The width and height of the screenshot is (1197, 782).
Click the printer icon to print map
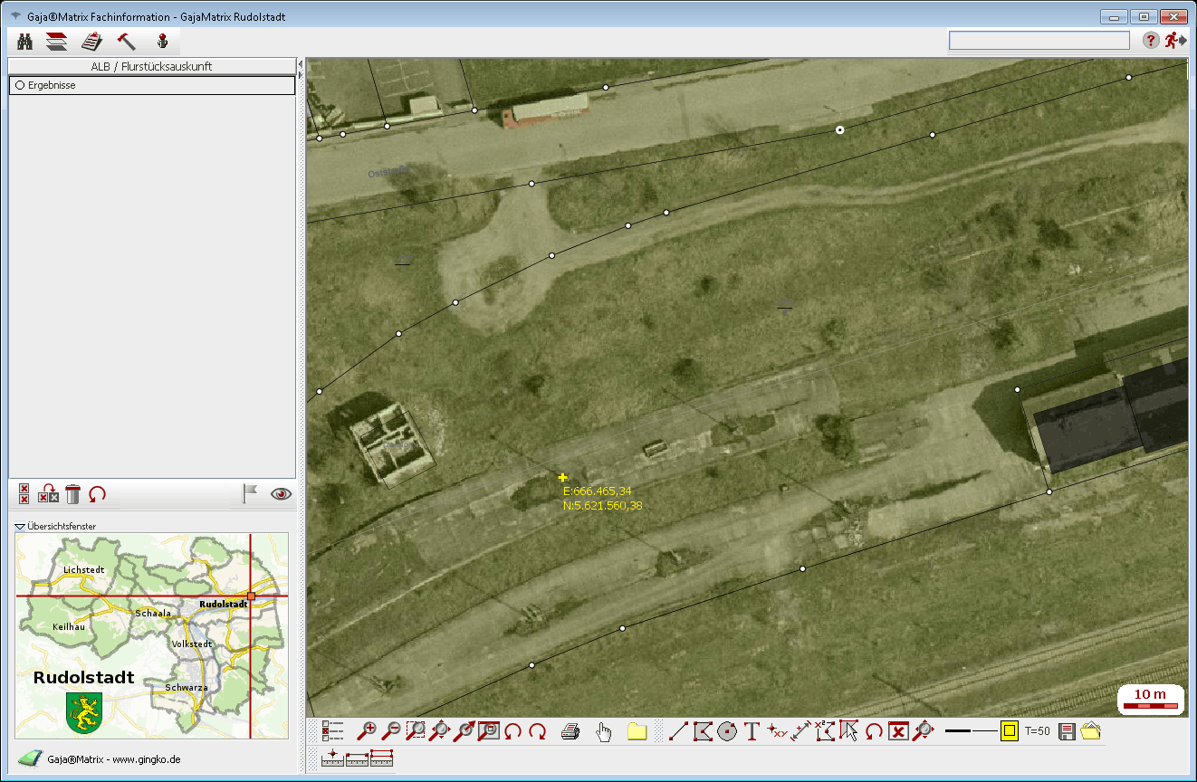(x=570, y=731)
